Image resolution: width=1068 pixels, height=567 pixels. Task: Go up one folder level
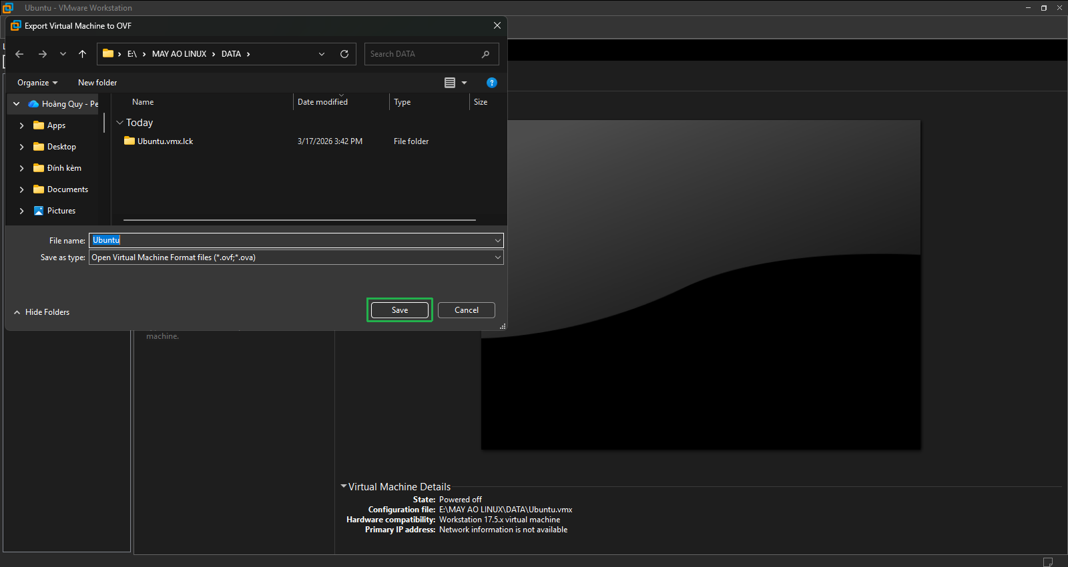click(x=82, y=54)
